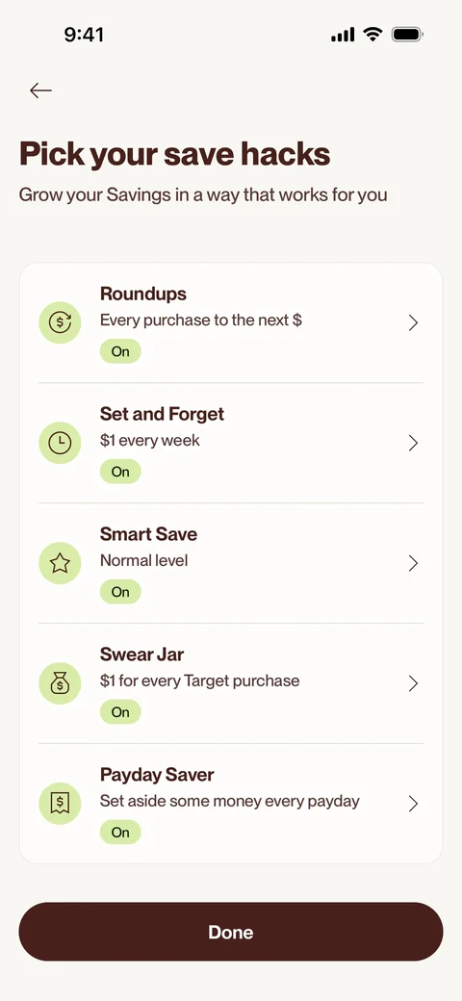Select the Normal level description text
Screen dimensions: 462x1001
pyautogui.click(x=144, y=560)
